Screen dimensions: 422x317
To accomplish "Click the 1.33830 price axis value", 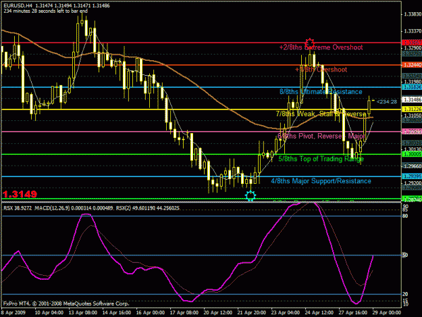I will click(413, 14).
